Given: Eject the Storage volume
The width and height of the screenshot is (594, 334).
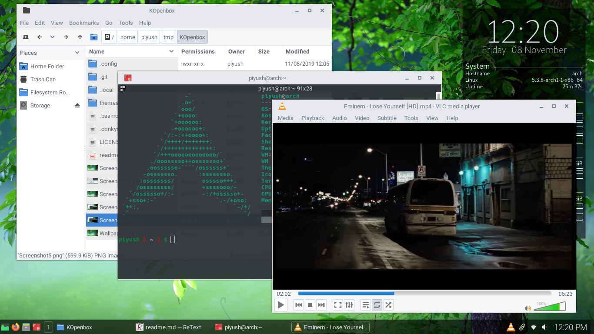Looking at the screenshot, I should click(77, 105).
